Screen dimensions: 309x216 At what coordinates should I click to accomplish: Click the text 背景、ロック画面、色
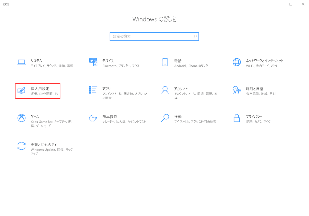[44, 94]
